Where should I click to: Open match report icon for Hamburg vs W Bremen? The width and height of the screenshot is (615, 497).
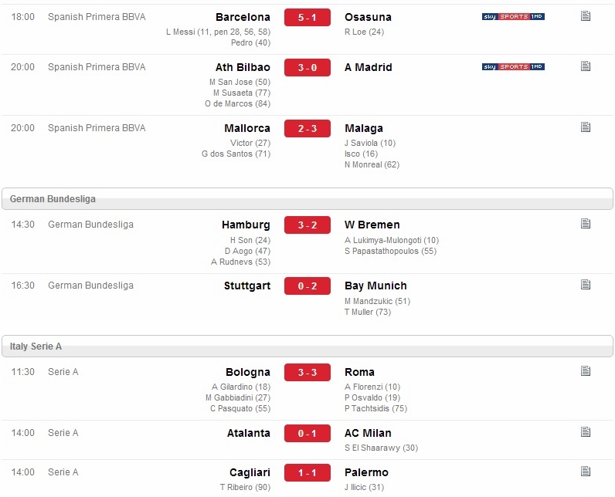[x=586, y=224]
